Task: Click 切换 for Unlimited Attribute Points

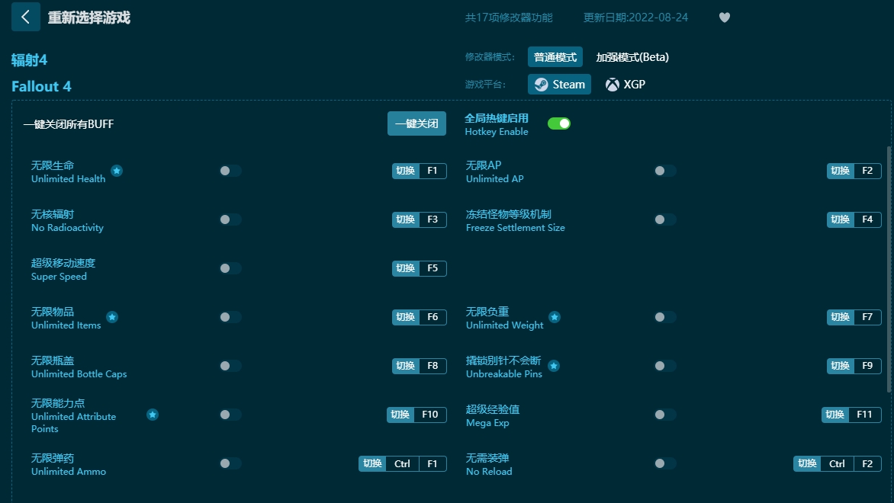Action: point(400,415)
